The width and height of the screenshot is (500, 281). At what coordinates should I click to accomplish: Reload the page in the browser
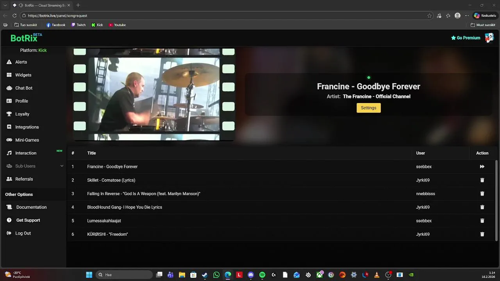[x=14, y=16]
